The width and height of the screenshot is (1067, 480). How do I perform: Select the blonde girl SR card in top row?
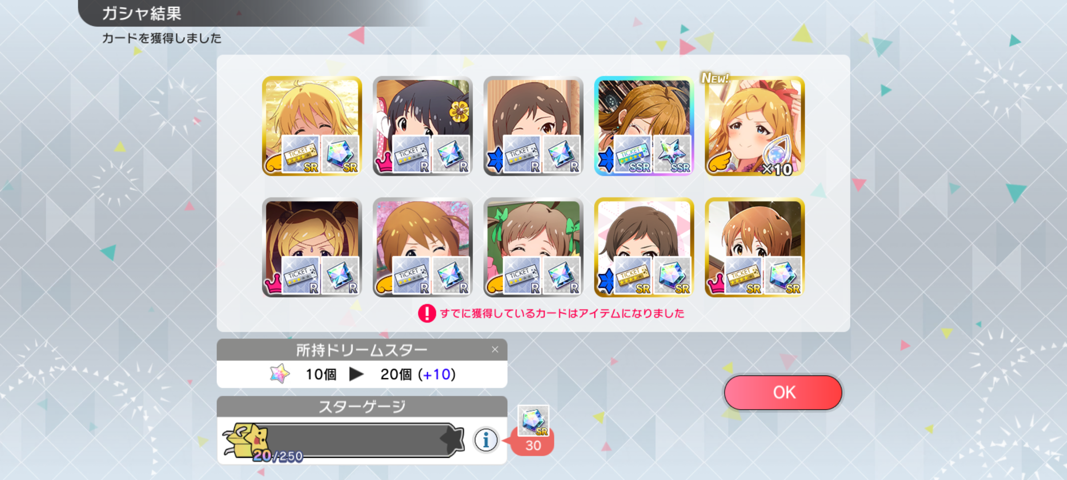[x=312, y=126]
